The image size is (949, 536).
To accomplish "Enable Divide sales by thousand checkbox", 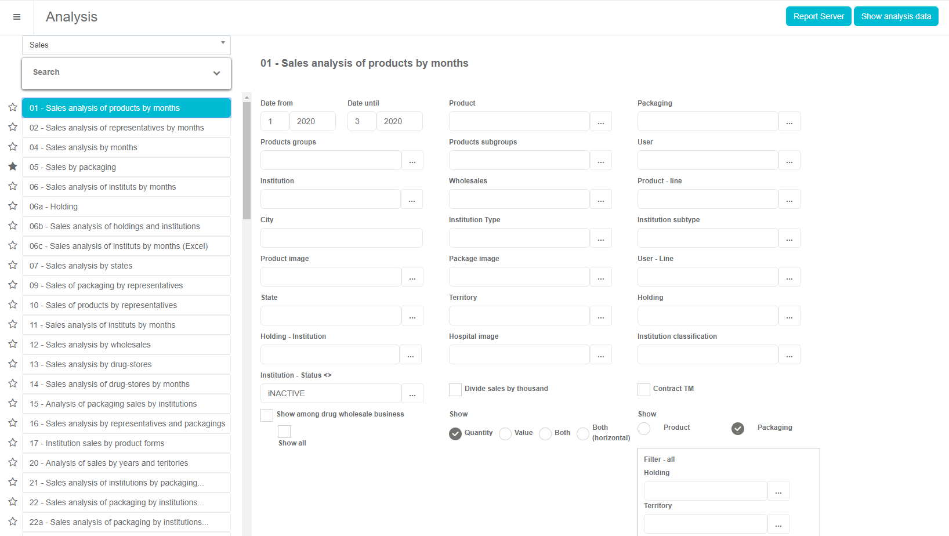I will [455, 390].
